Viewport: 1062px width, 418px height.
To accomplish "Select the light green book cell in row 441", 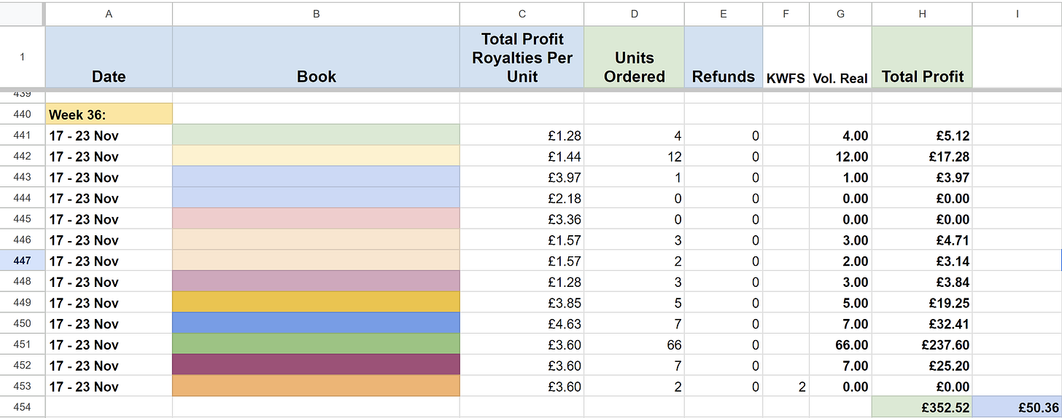I will [x=316, y=135].
